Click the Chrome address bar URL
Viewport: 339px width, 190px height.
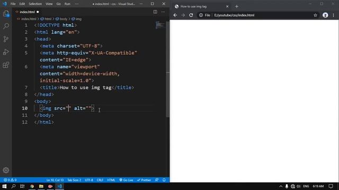coord(234,15)
